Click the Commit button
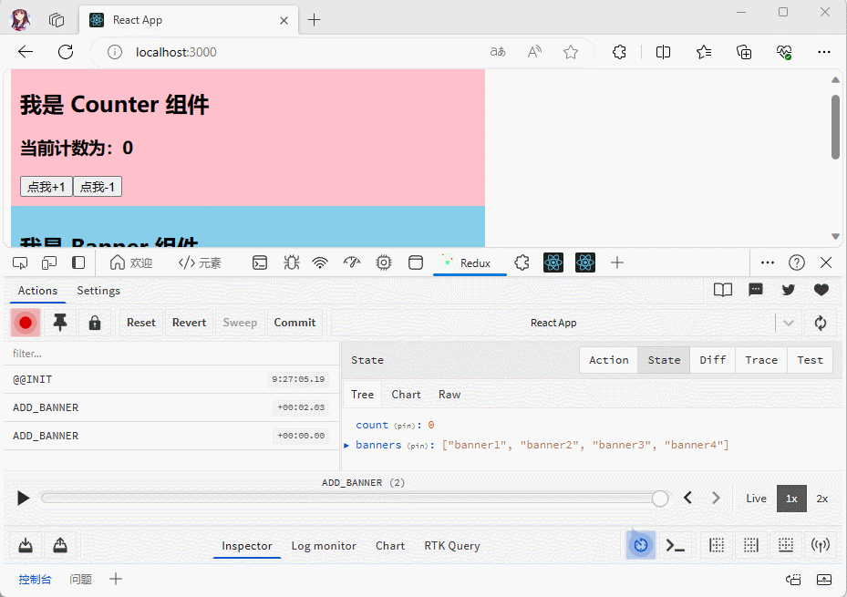The image size is (847, 597). pyautogui.click(x=294, y=323)
